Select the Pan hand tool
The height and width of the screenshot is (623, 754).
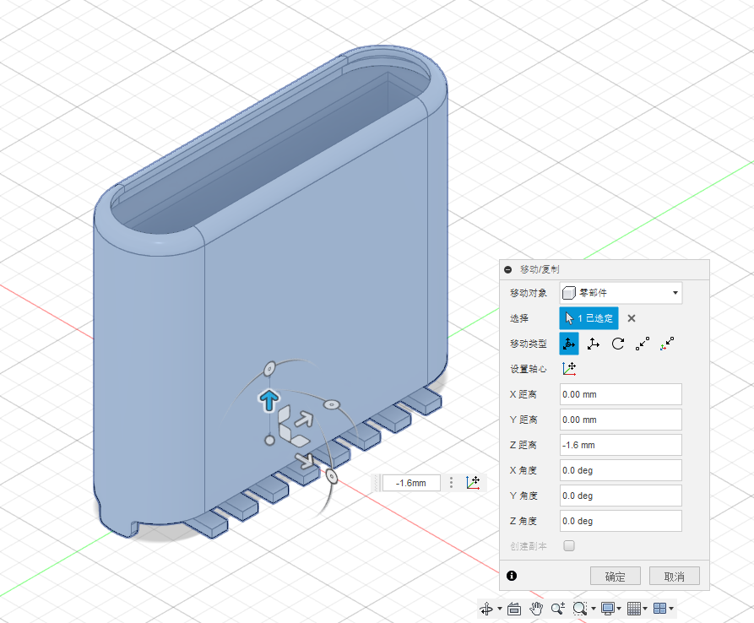coord(536,609)
